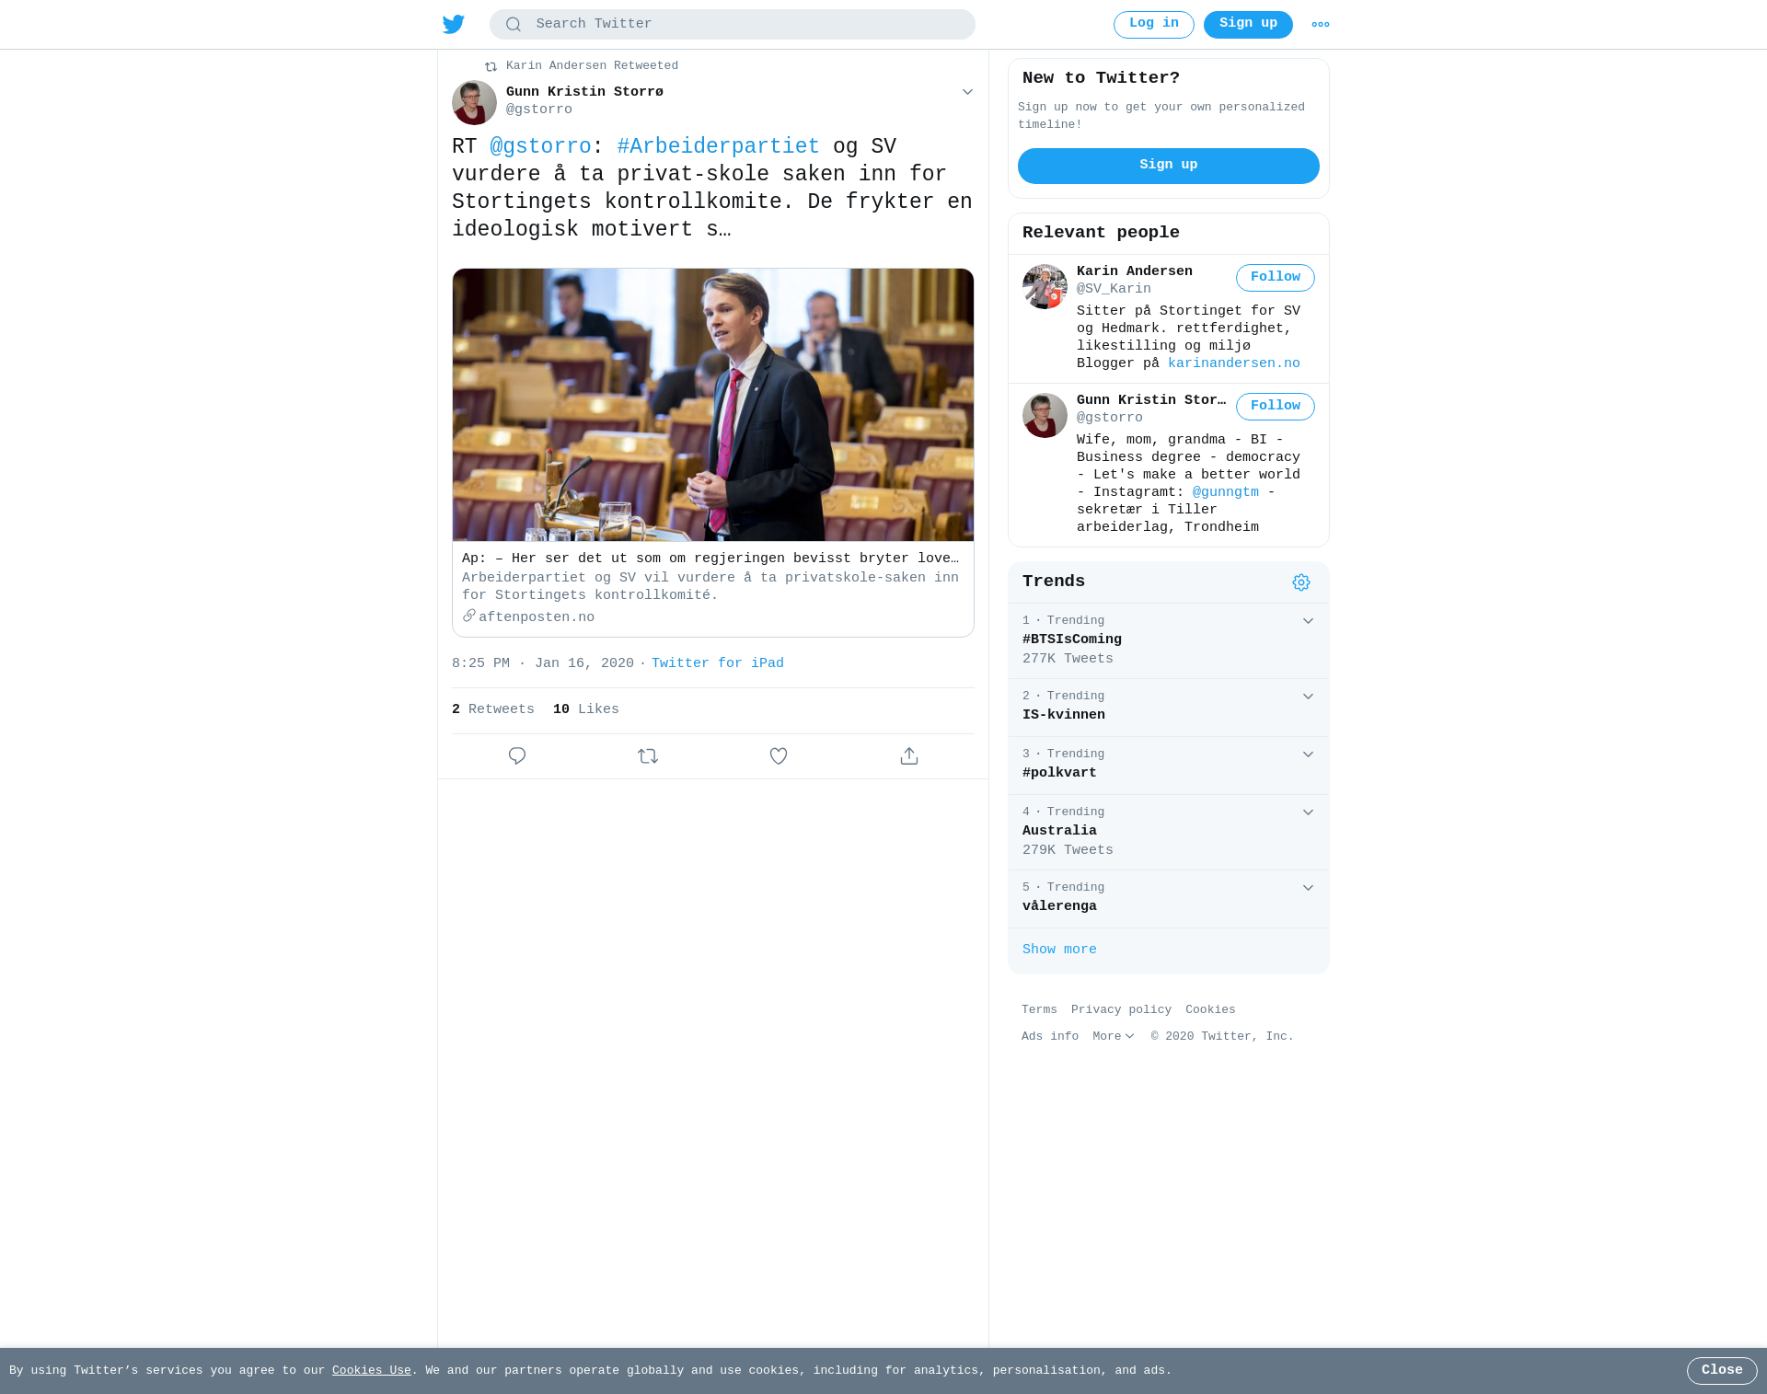Expand options for Australia trend
This screenshot has width=1767, height=1394.
(1308, 812)
